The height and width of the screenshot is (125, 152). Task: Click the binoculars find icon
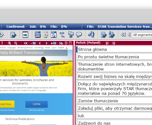click(x=91, y=34)
